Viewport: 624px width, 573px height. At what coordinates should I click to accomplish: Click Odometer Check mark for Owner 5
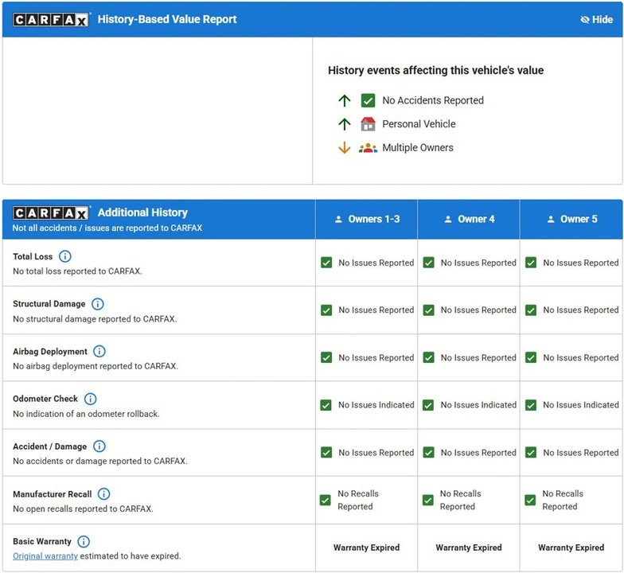(531, 405)
